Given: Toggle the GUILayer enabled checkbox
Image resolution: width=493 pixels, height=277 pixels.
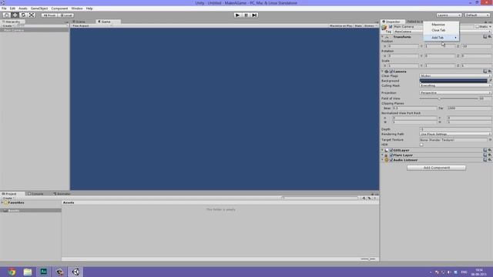Looking at the screenshot, I should tap(391, 151).
